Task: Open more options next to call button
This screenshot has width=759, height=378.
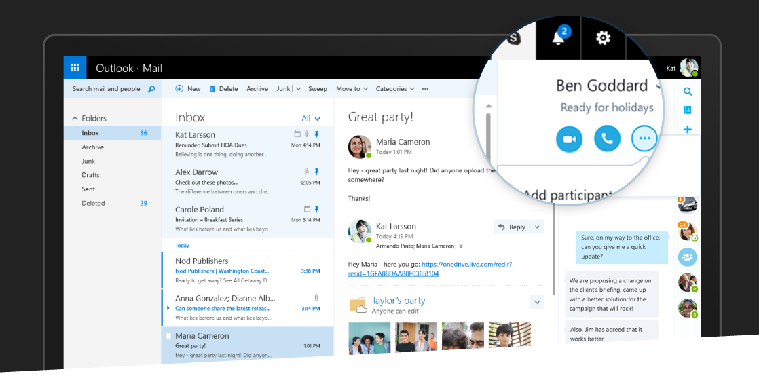Action: click(x=644, y=139)
